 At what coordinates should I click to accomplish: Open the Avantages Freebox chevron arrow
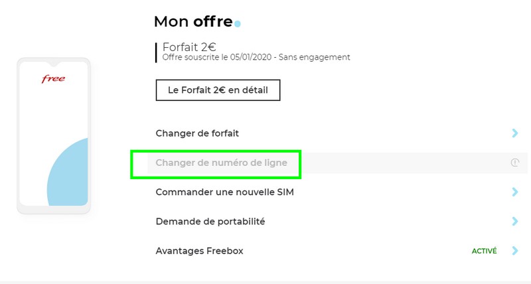(x=514, y=251)
